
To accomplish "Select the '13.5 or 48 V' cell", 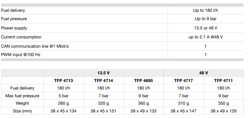I will pos(206,28).
